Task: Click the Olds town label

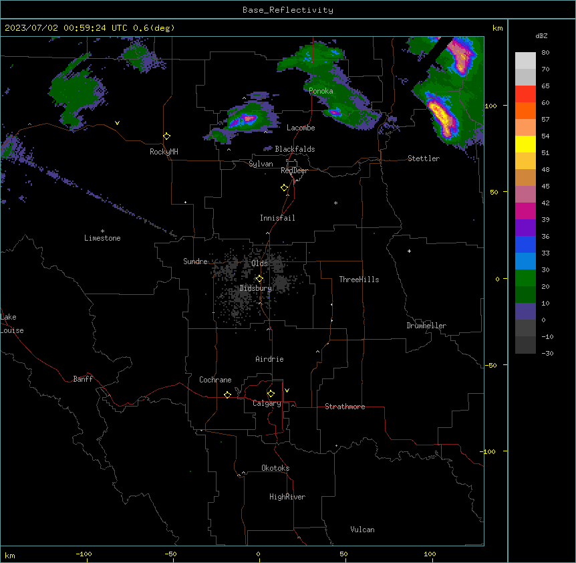Action: [x=260, y=263]
